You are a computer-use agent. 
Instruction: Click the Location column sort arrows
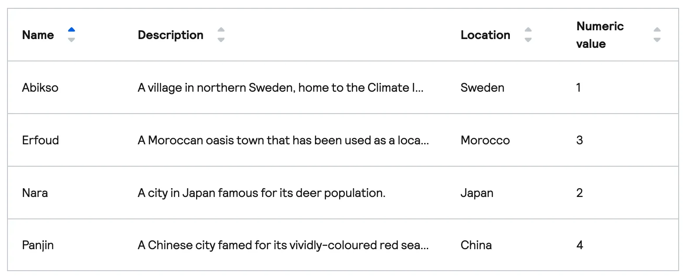528,35
